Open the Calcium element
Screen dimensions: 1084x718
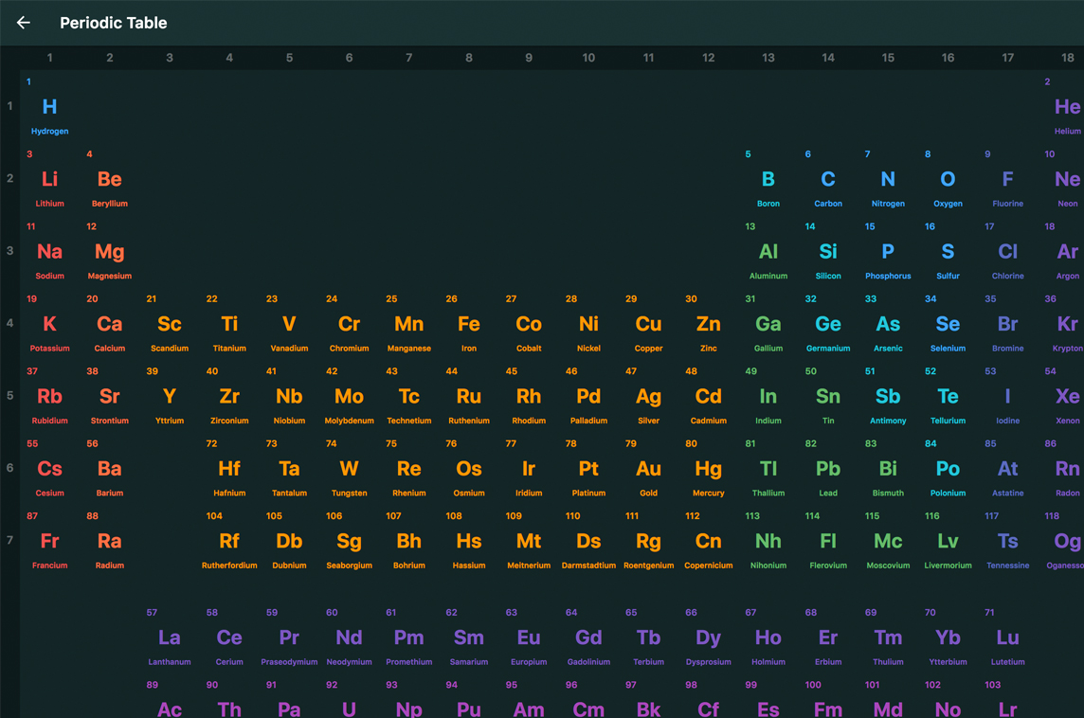coord(109,324)
